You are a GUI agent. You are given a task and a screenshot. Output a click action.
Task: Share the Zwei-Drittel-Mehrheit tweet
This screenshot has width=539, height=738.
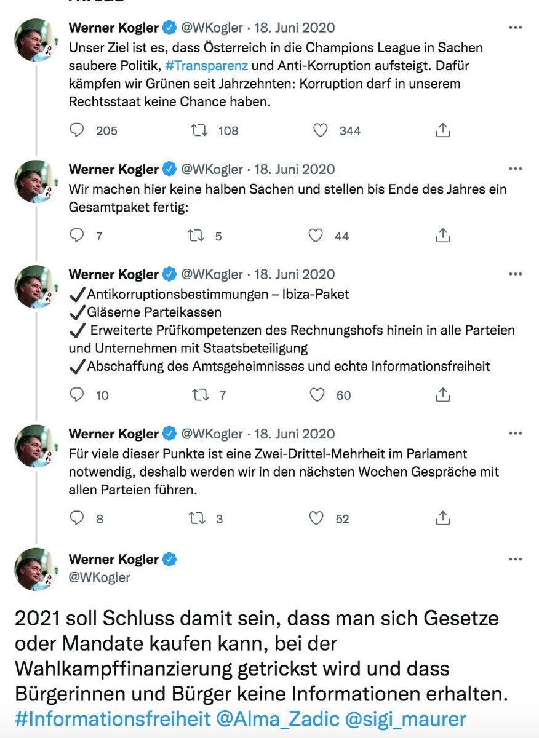(x=443, y=518)
